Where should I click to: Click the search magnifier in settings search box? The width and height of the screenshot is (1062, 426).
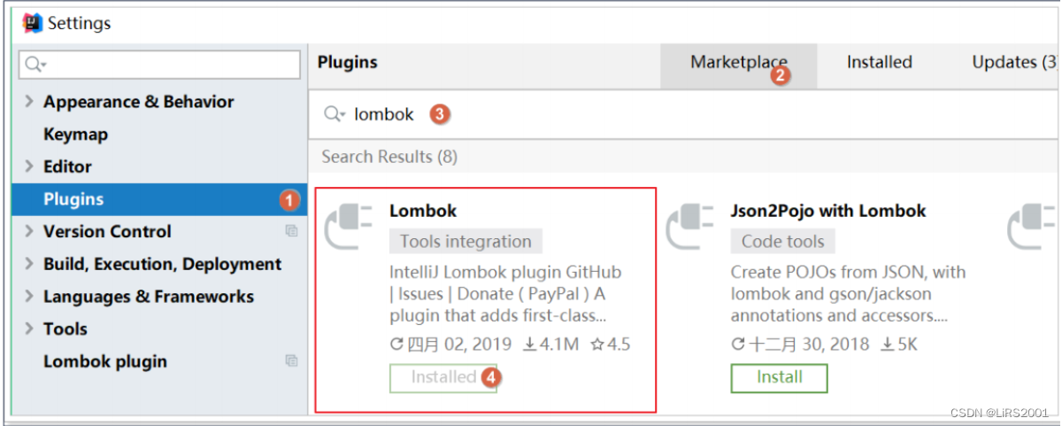pyautogui.click(x=35, y=65)
